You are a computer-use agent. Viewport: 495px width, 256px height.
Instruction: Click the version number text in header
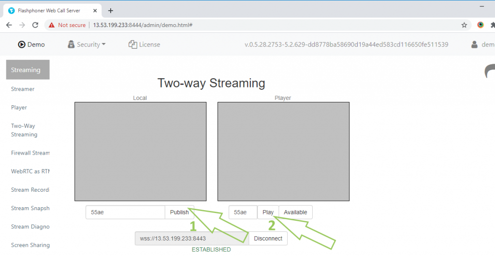click(x=346, y=44)
